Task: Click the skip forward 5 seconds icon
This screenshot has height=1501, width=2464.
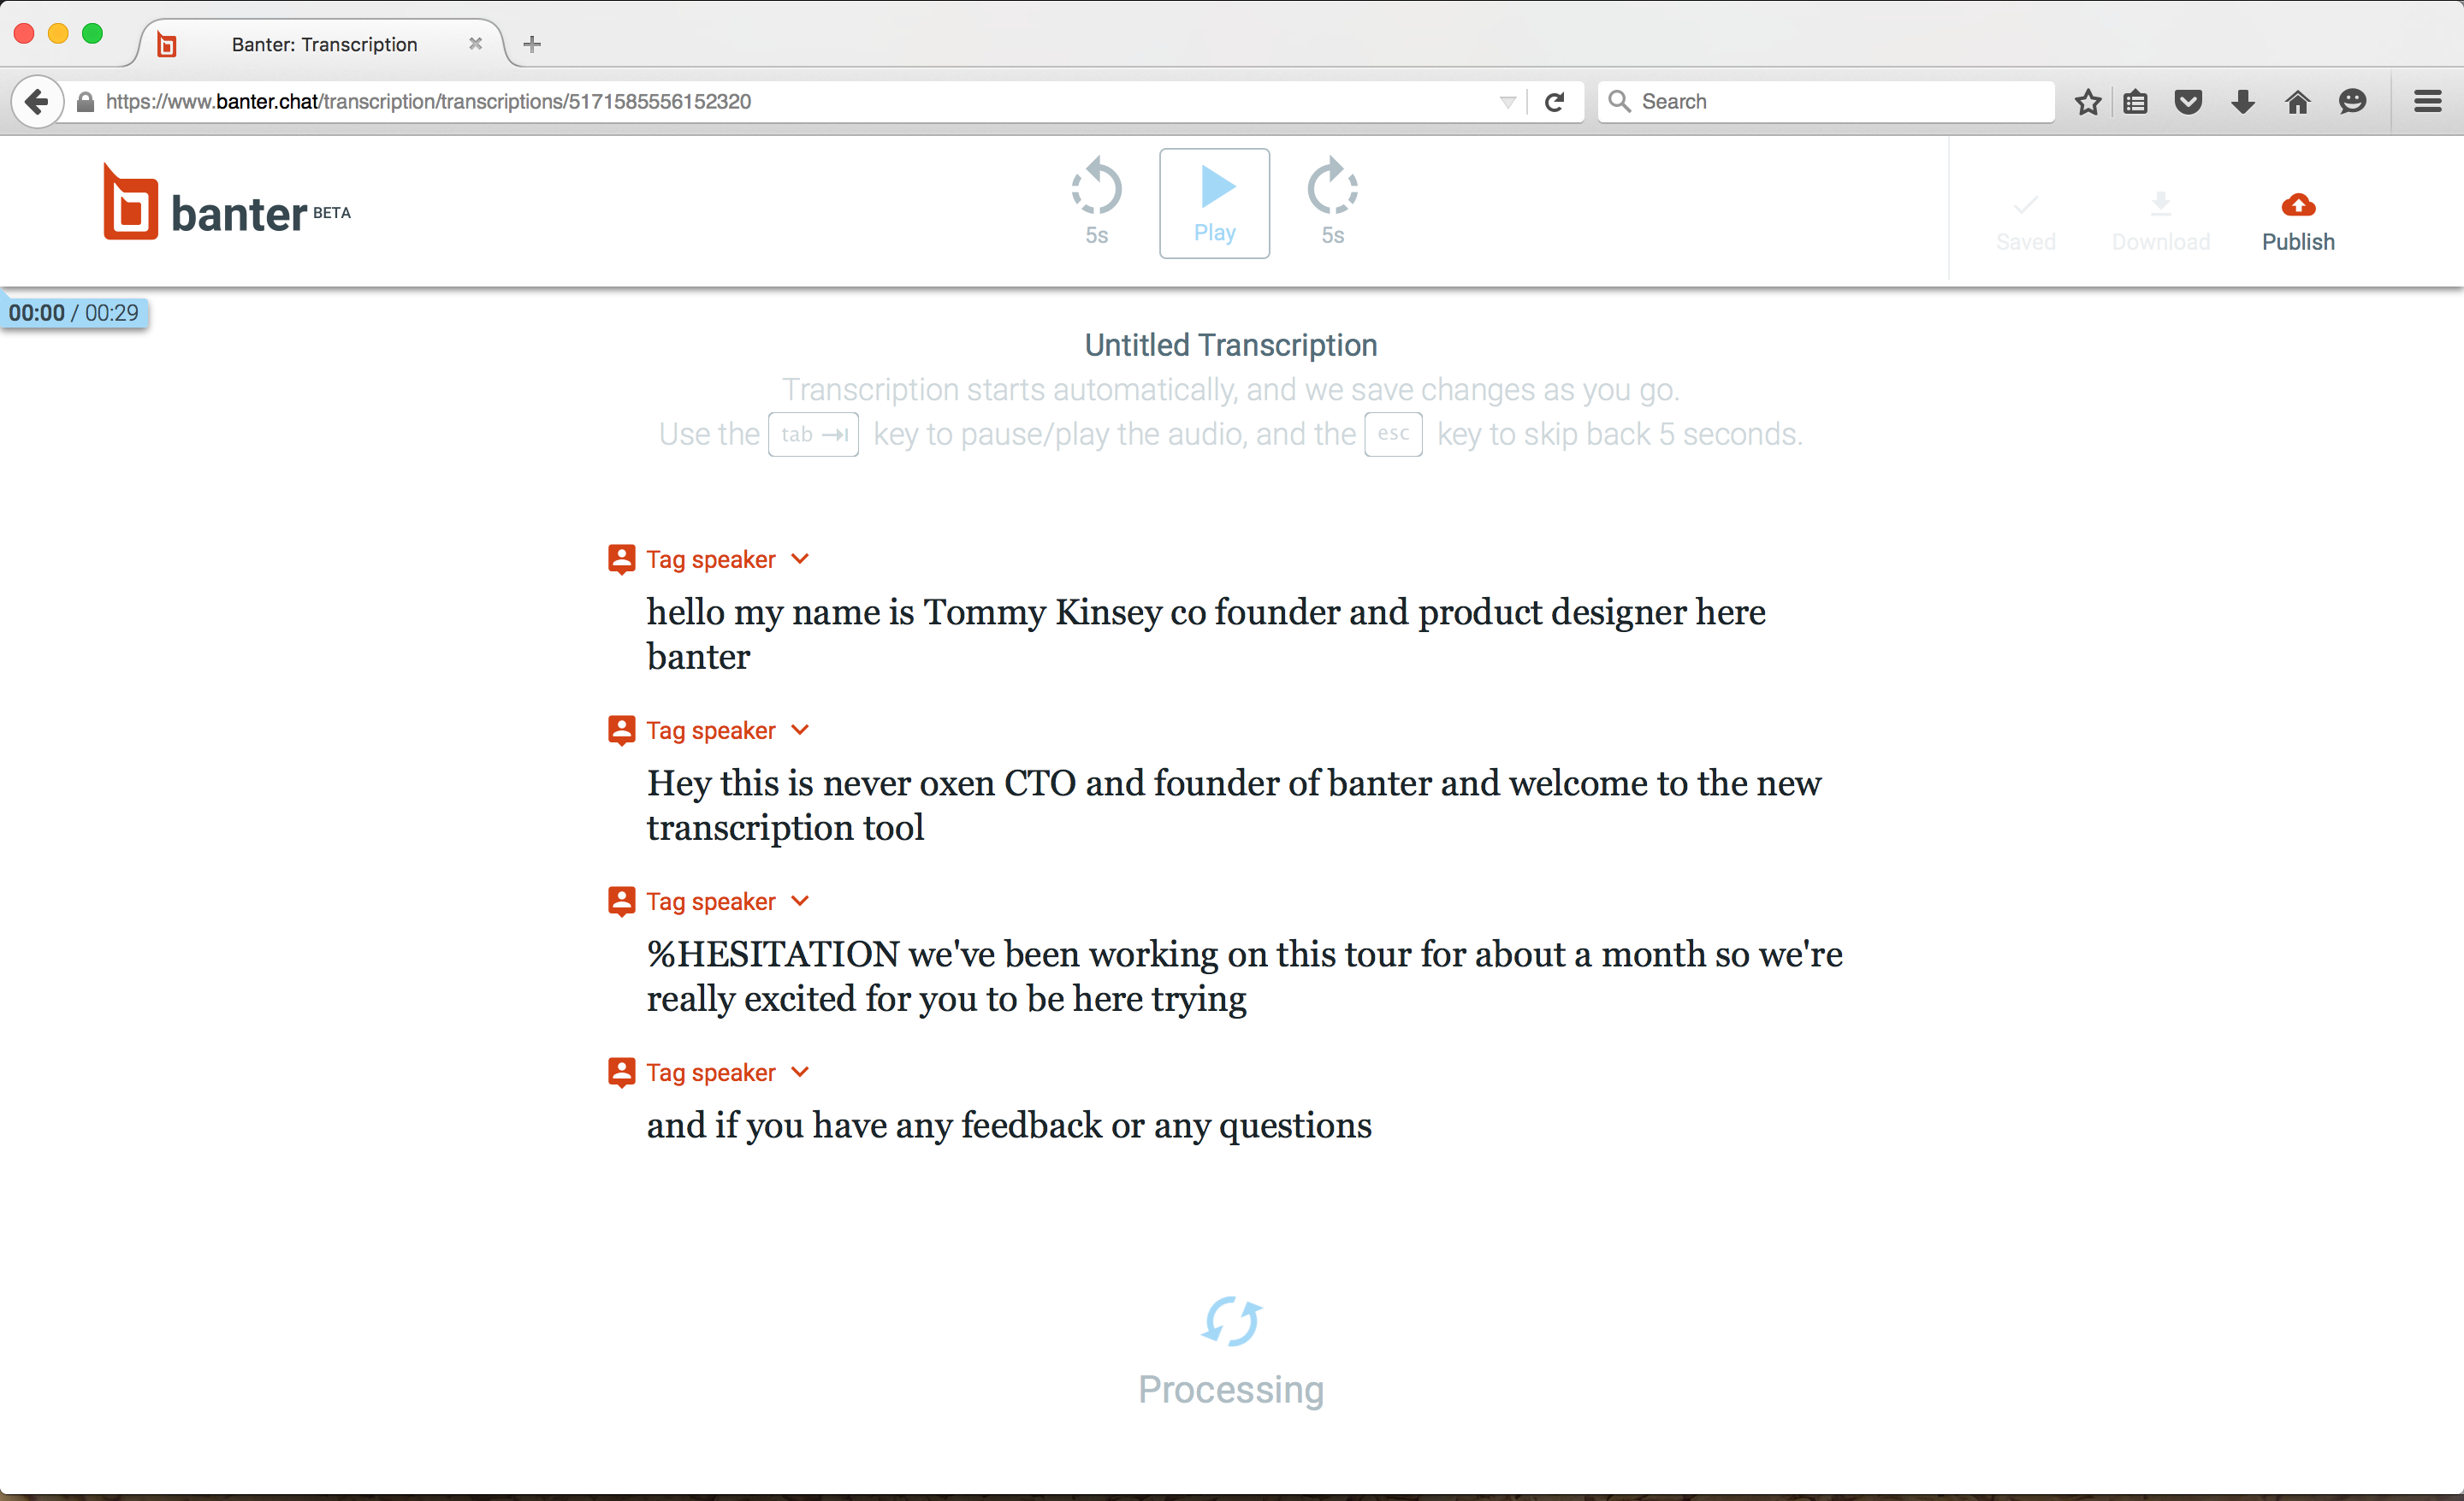Action: (1332, 189)
